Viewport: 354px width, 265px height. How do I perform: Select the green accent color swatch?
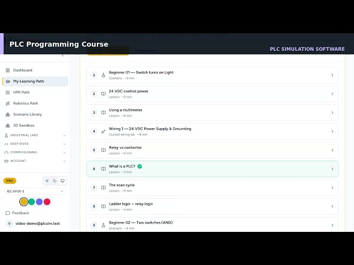(32, 202)
